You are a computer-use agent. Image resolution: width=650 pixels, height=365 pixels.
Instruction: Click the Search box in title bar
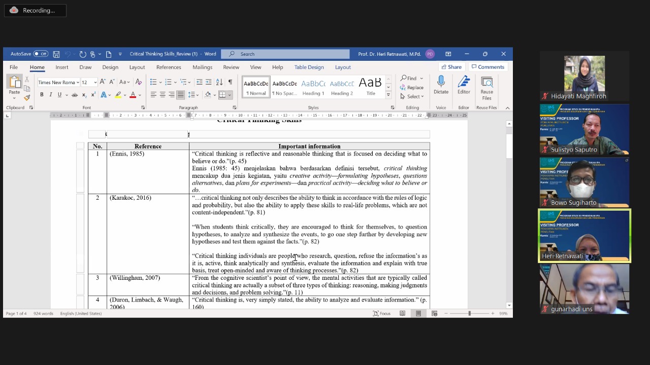click(x=285, y=54)
